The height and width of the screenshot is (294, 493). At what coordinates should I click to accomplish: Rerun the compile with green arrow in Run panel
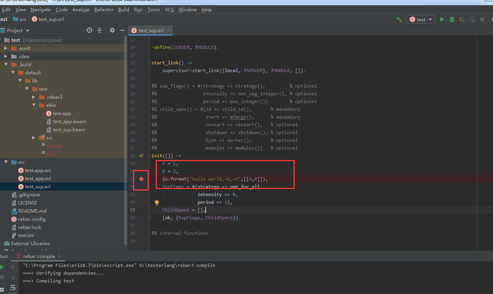tap(2, 266)
